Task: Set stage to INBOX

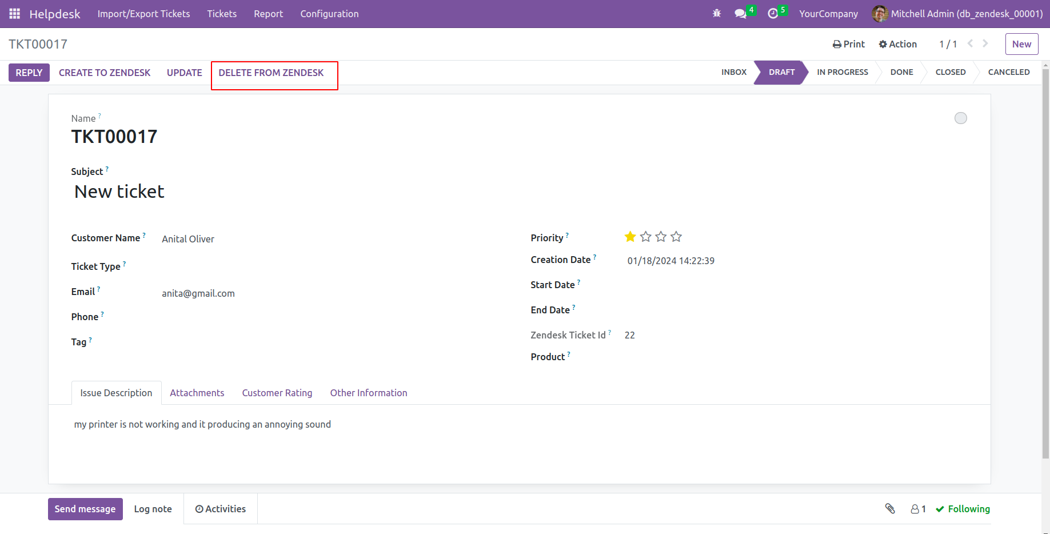Action: pyautogui.click(x=734, y=72)
